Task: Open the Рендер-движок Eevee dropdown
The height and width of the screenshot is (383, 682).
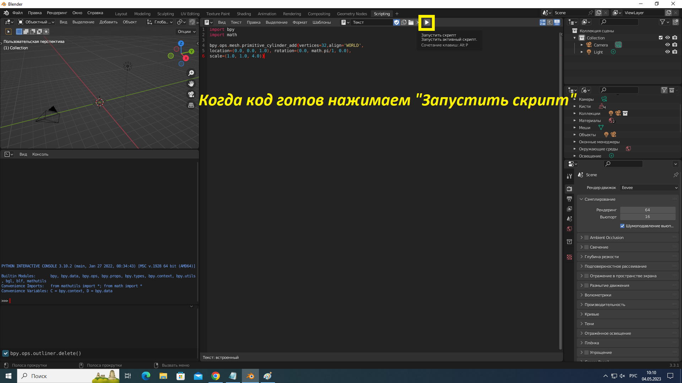Action: pyautogui.click(x=649, y=188)
